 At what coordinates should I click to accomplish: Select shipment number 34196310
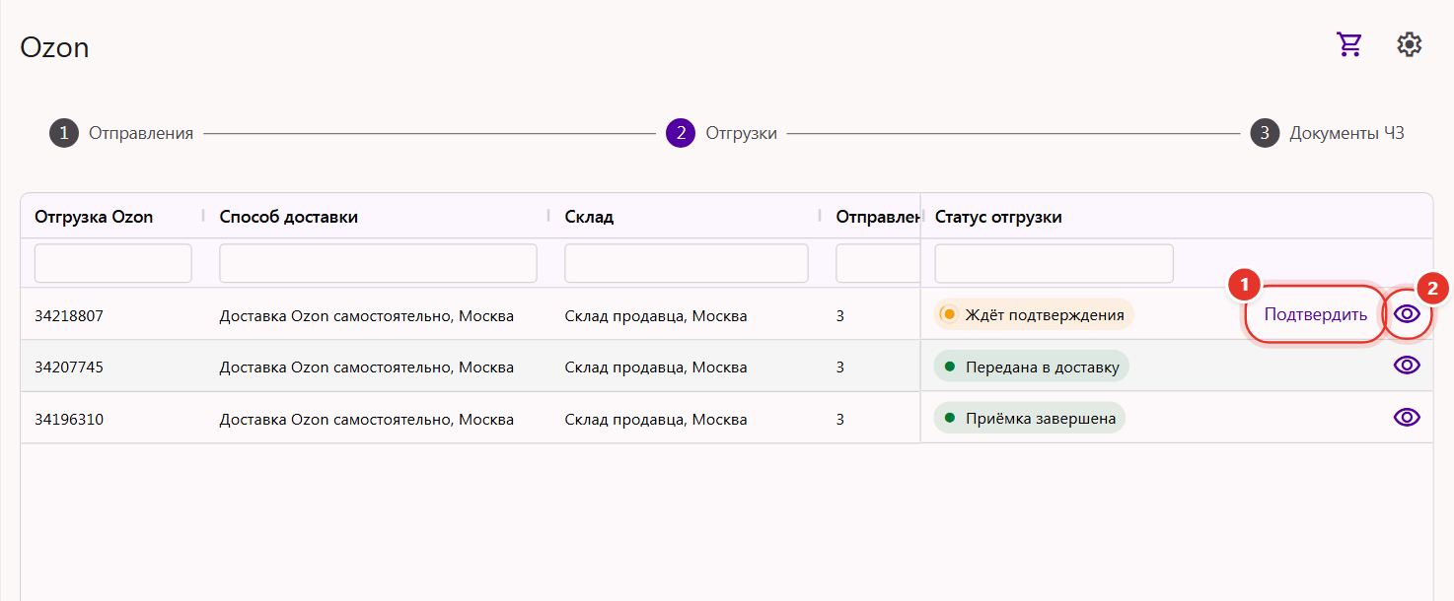click(69, 419)
